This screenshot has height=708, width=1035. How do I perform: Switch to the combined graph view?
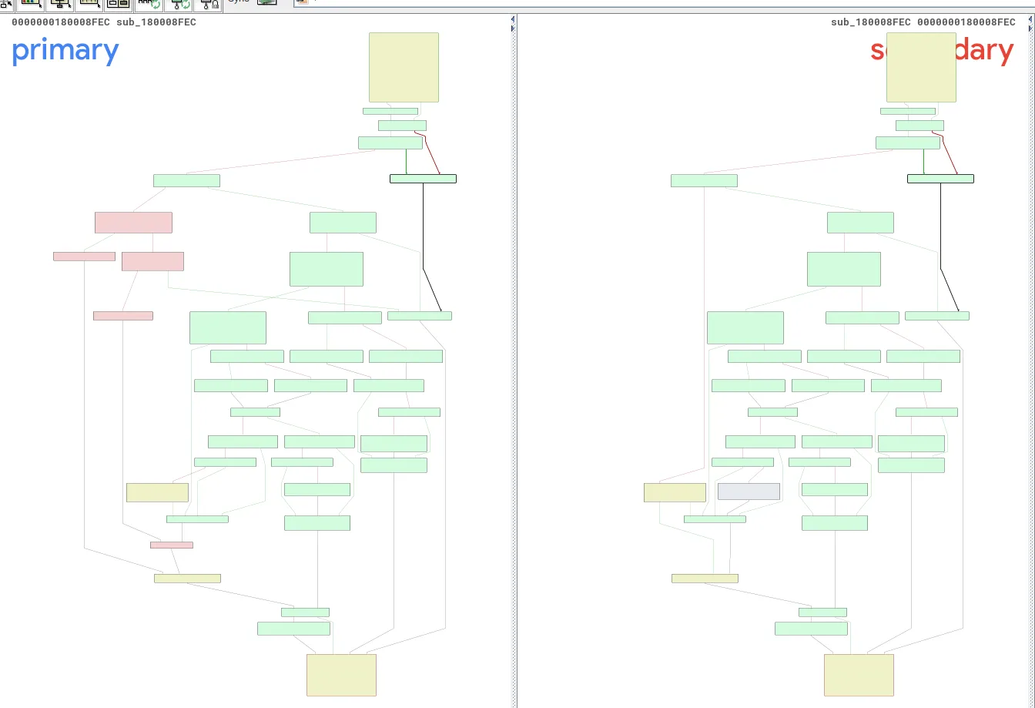(117, 5)
